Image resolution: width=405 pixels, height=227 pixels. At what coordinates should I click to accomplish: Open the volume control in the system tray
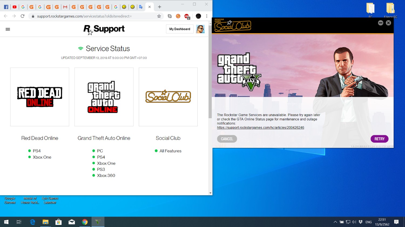(x=354, y=222)
